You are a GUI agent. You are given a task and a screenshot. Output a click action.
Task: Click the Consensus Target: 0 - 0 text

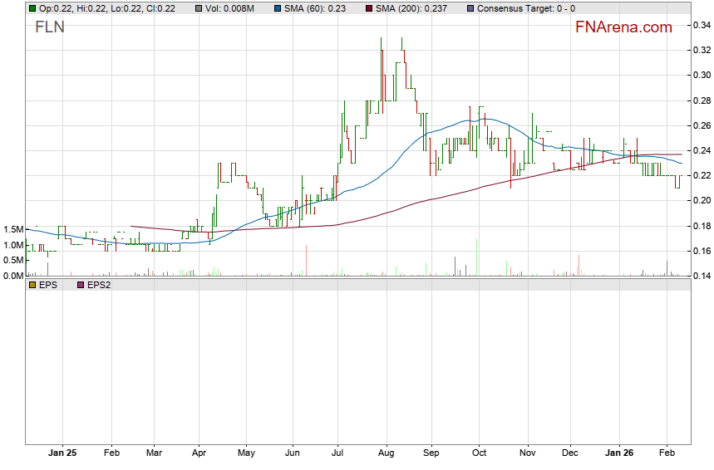point(527,8)
